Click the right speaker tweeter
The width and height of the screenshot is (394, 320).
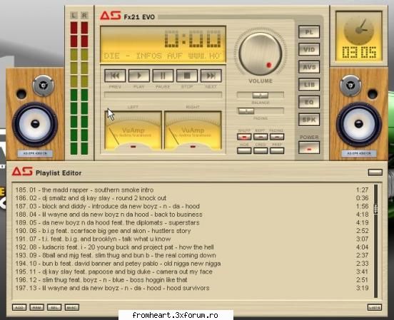(x=350, y=86)
